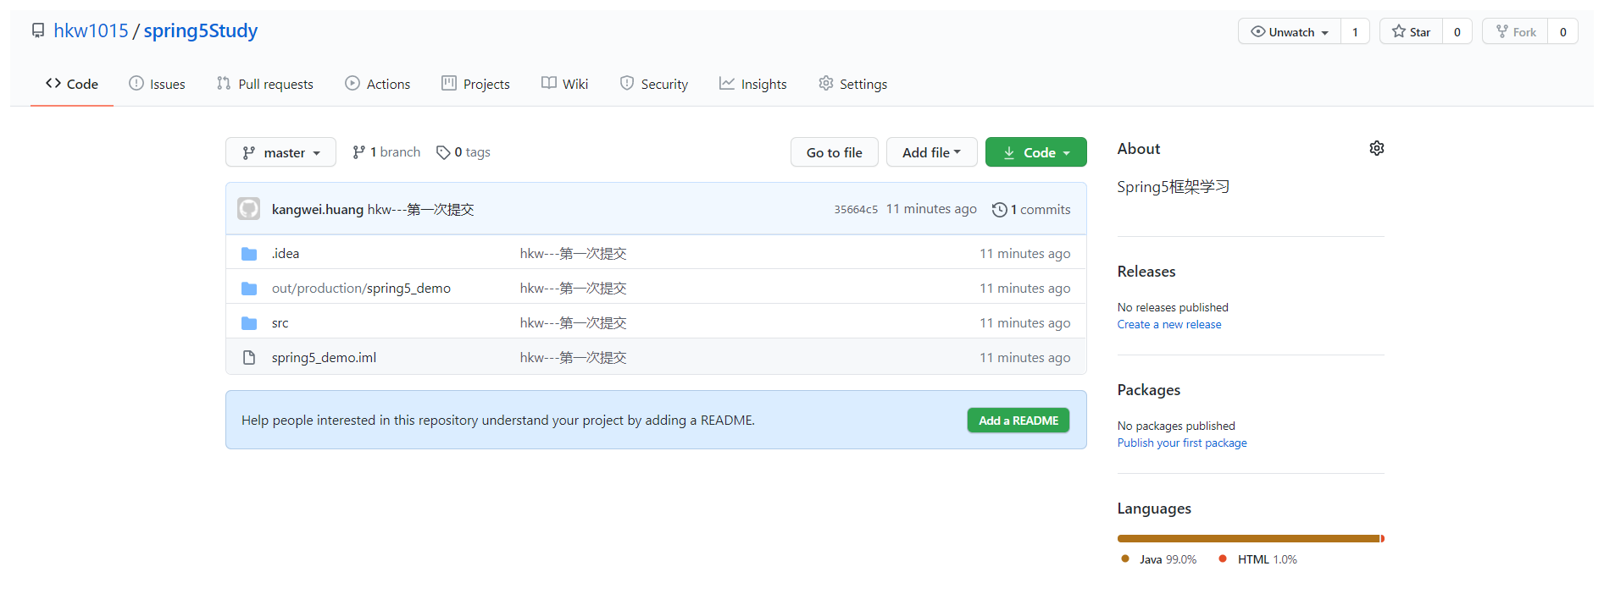Click the file icon for spring5_demo.iml
This screenshot has height=594, width=1604.
tap(249, 358)
